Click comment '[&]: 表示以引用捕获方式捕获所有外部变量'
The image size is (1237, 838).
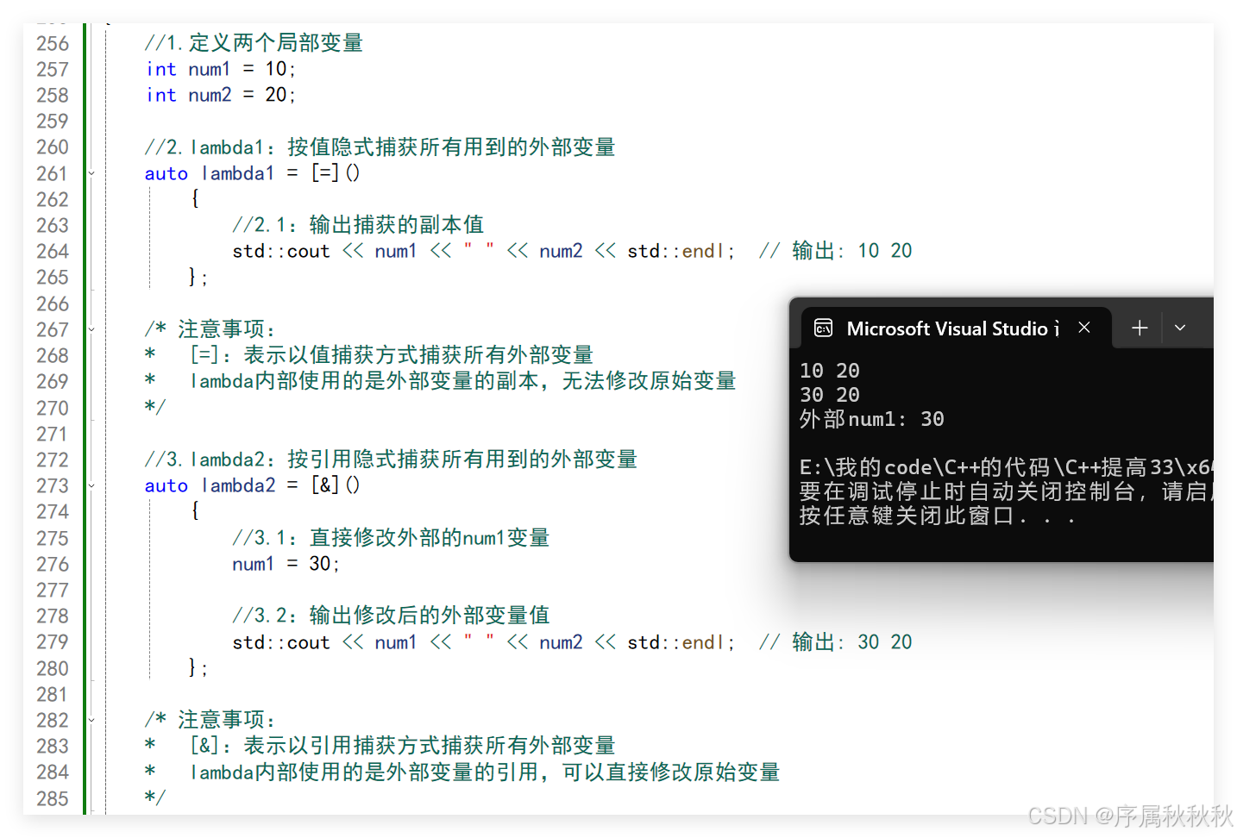click(403, 746)
